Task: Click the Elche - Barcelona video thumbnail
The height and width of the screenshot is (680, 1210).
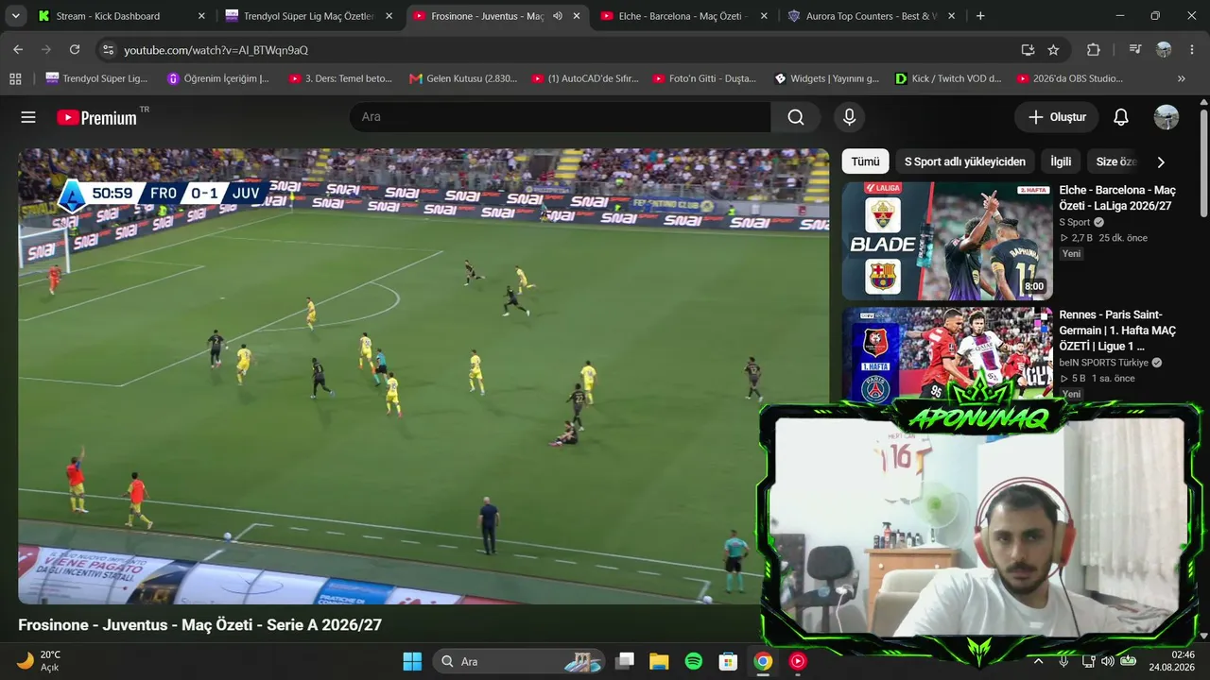Action: tap(947, 241)
